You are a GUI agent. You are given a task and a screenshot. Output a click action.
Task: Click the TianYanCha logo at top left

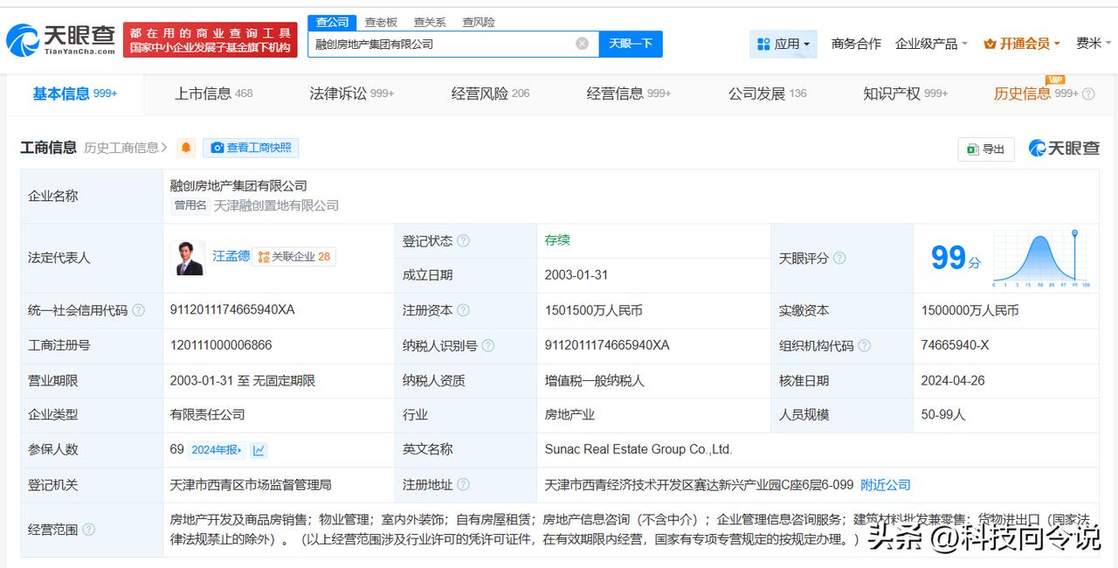60,40
